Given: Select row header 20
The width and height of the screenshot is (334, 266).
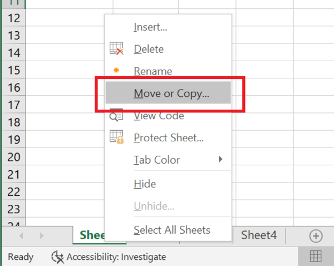Looking at the screenshot, I should pyautogui.click(x=13, y=157).
